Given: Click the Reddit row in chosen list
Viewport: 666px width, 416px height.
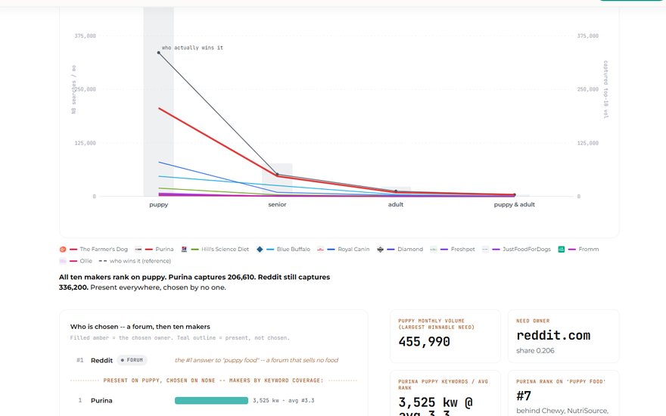Looking at the screenshot, I should pos(213,360).
